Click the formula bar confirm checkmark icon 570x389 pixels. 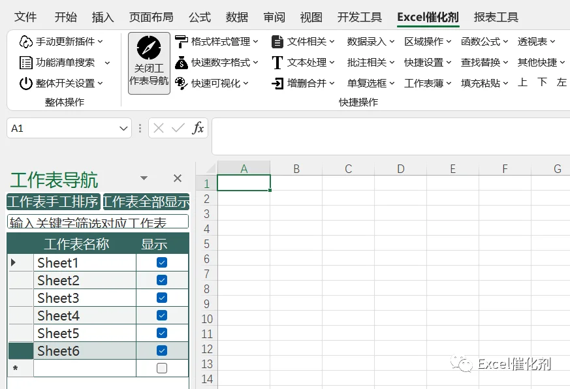click(x=178, y=128)
